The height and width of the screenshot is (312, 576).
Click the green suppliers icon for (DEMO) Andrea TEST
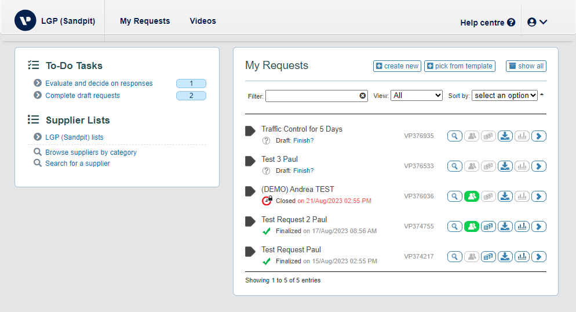tap(472, 196)
